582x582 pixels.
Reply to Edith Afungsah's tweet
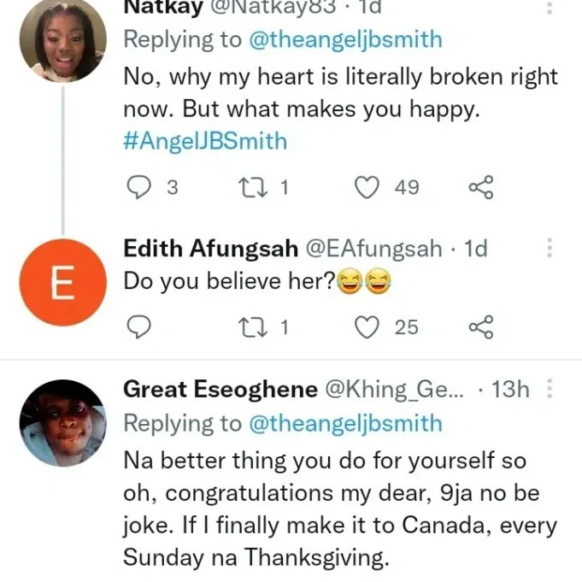[138, 326]
